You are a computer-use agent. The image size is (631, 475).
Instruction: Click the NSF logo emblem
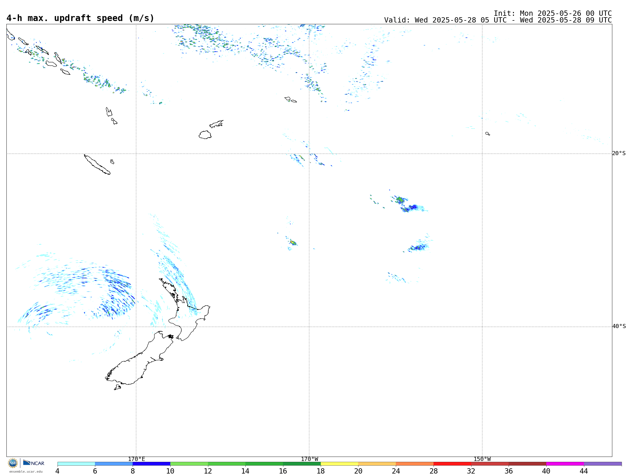(13, 463)
